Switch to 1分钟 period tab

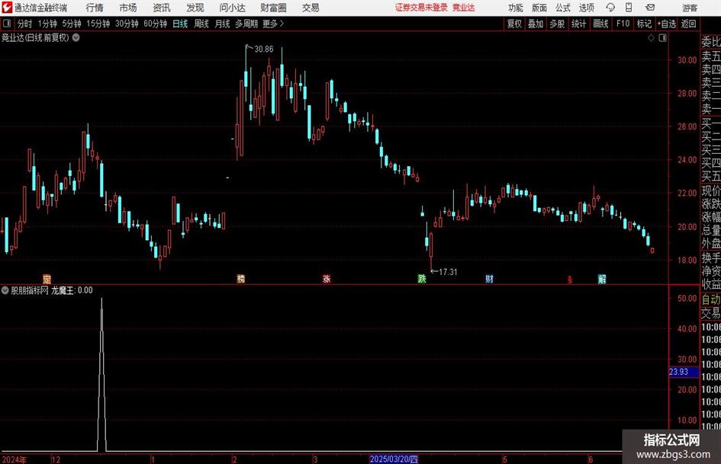47,24
